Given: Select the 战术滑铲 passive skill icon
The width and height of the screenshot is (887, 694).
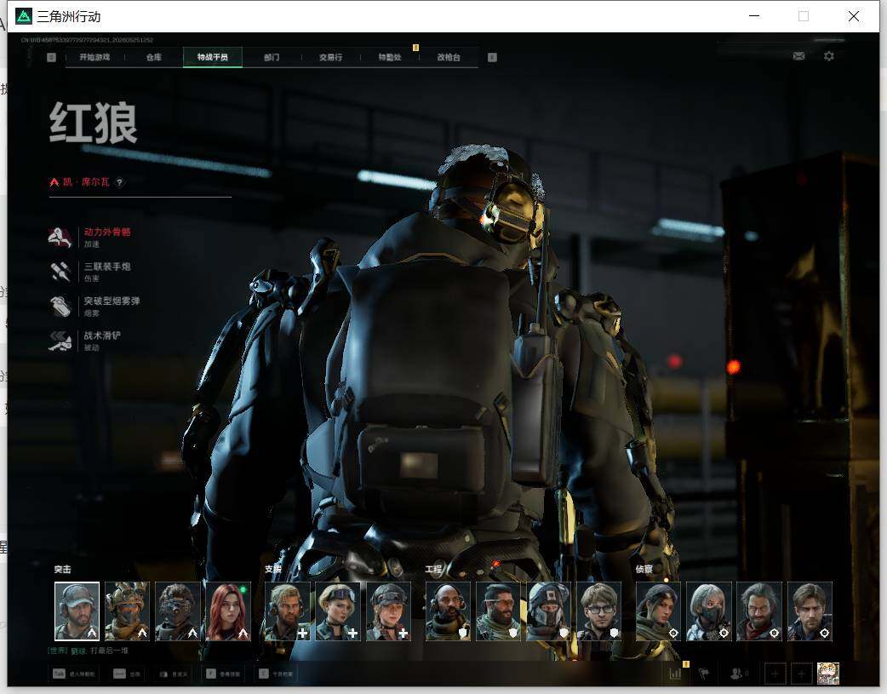Looking at the screenshot, I should 60,341.
